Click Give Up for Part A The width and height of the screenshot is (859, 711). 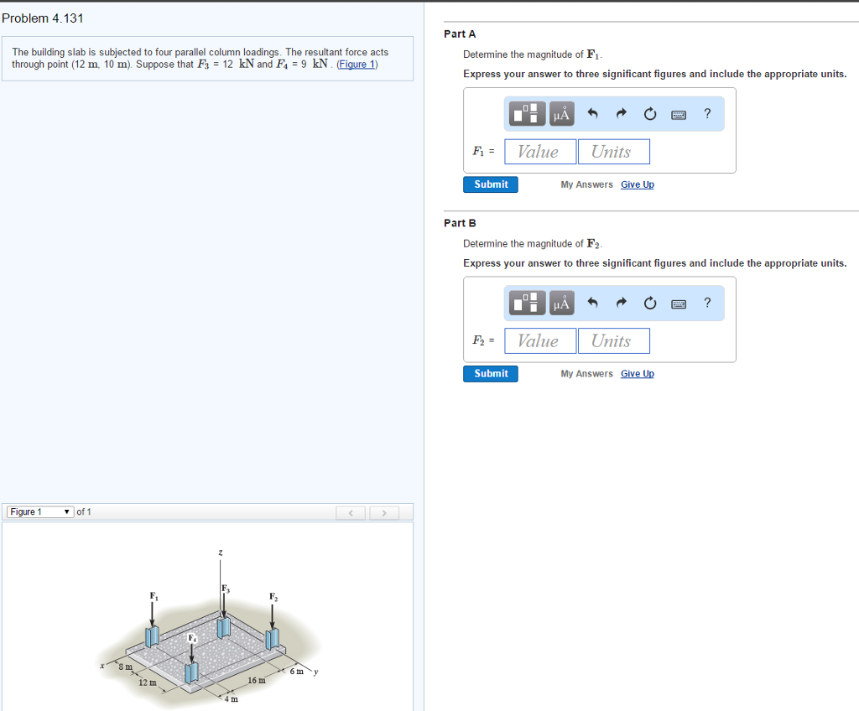click(637, 184)
